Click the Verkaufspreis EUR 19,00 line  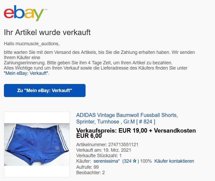136,131
